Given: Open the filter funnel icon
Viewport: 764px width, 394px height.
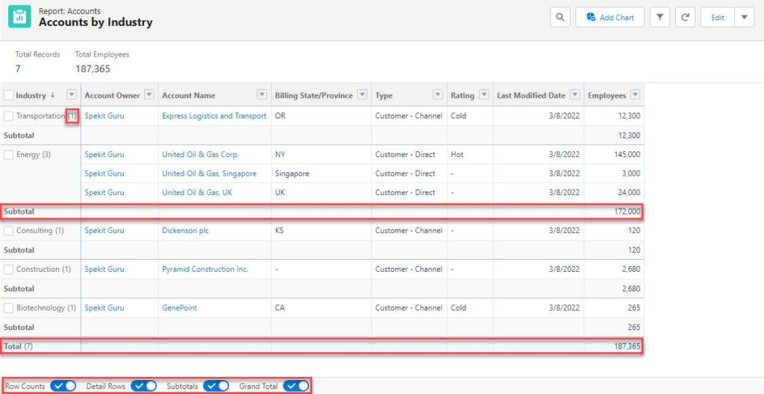Looking at the screenshot, I should point(660,18).
